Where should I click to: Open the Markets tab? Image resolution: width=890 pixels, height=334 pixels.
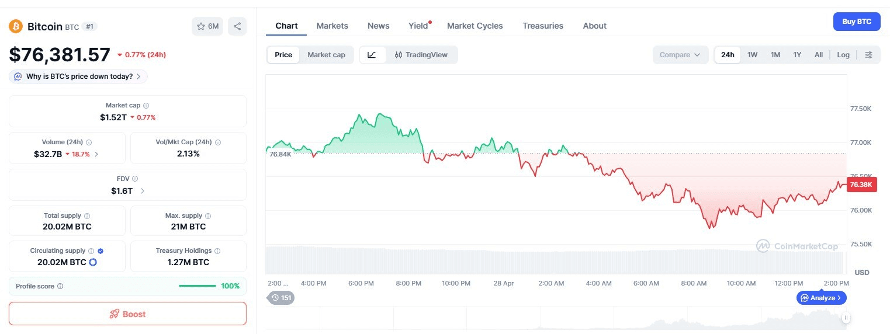point(332,26)
